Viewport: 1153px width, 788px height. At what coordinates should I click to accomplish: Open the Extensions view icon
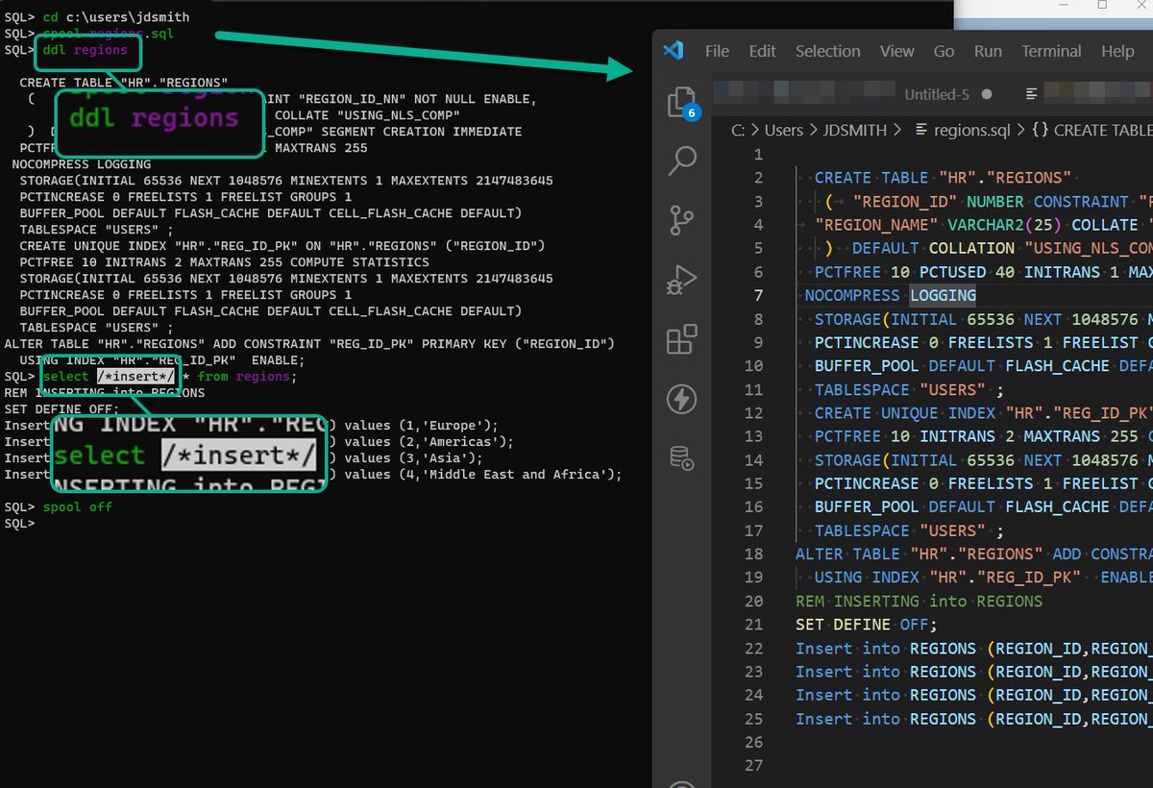681,339
